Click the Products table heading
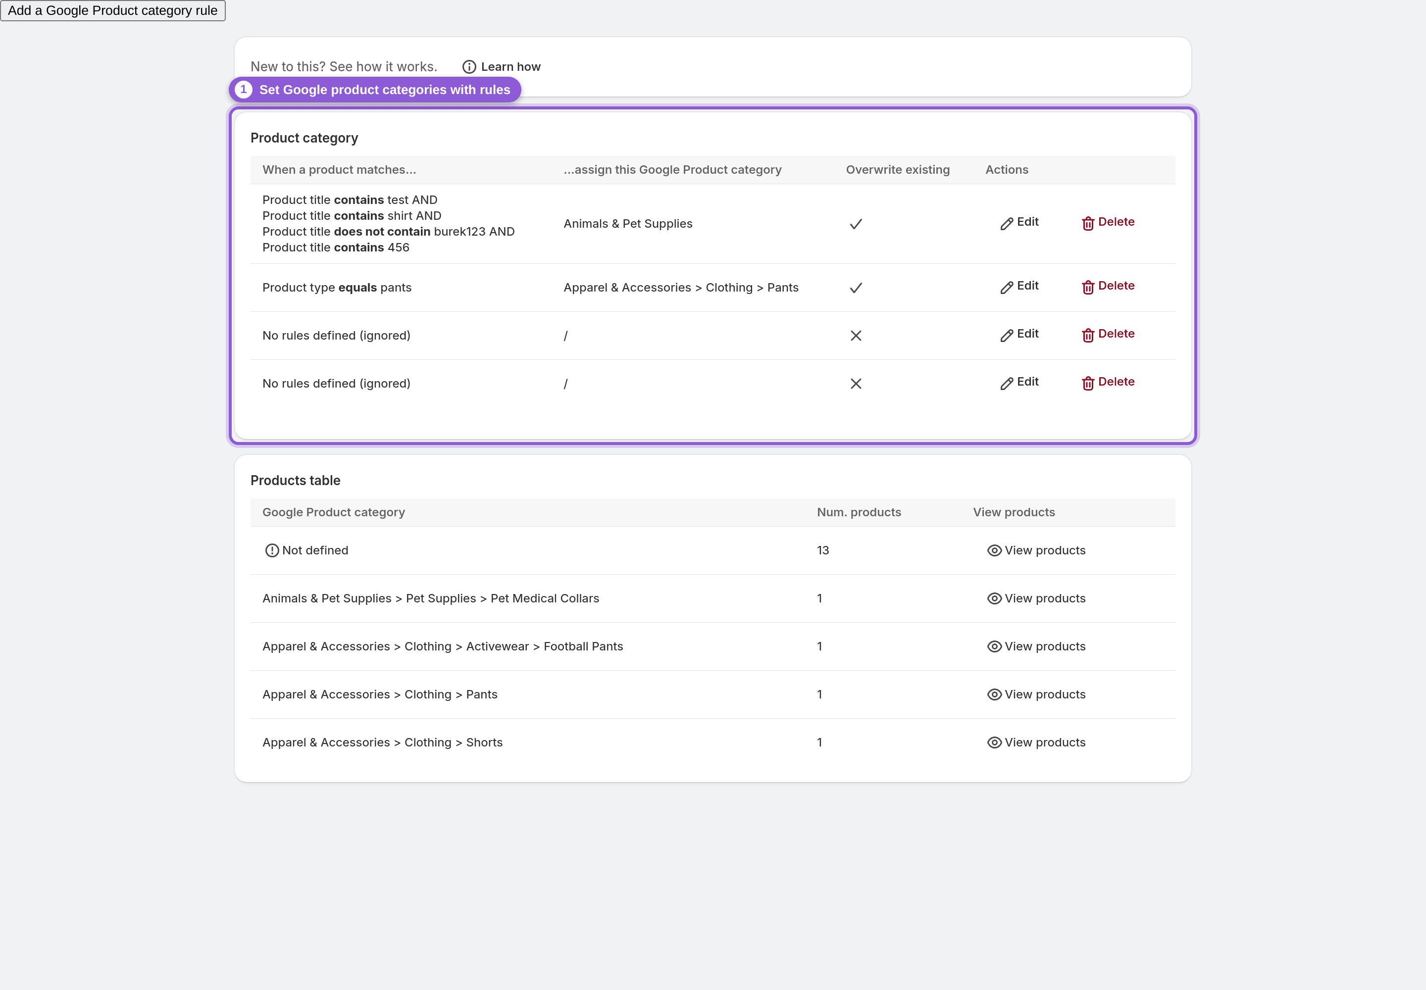The image size is (1426, 990). point(296,480)
